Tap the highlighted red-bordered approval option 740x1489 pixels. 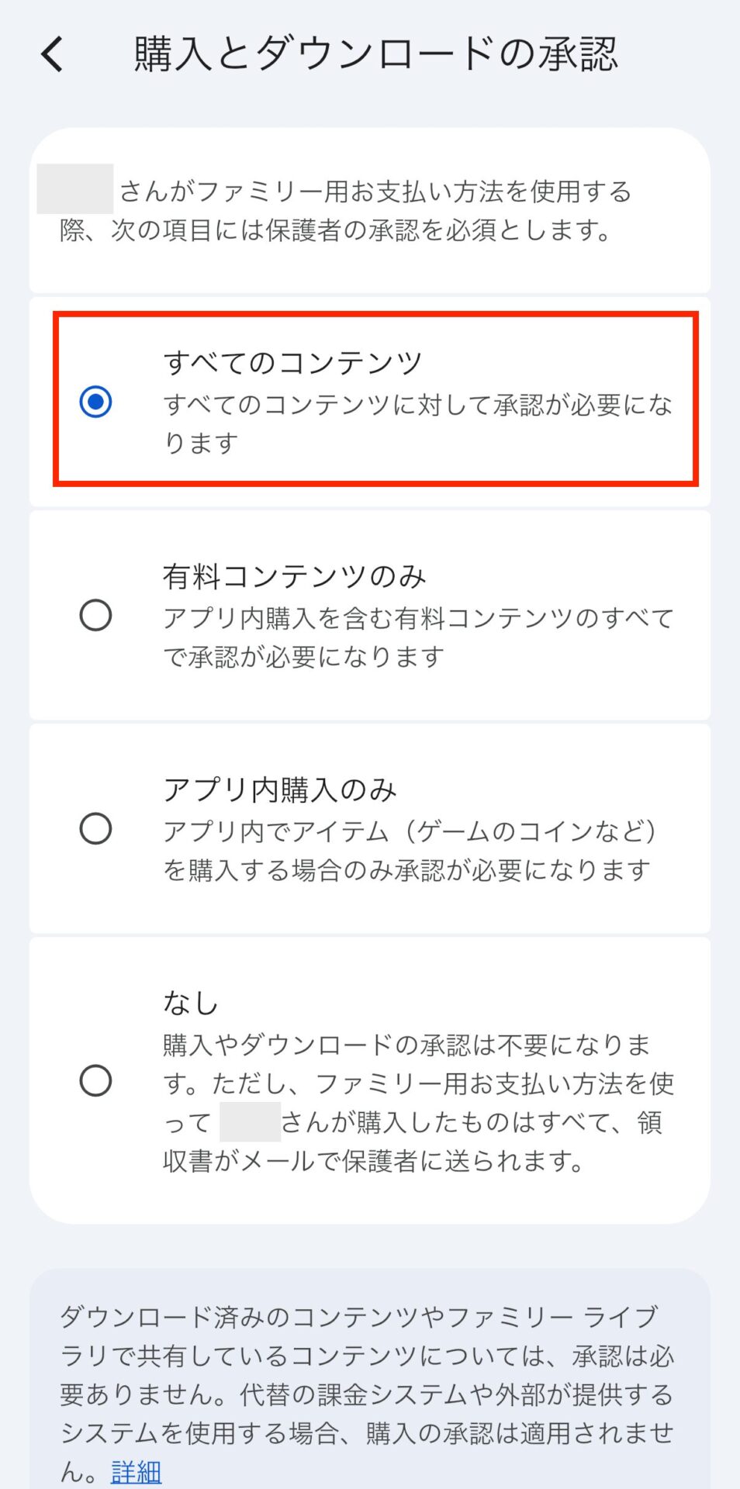click(370, 399)
